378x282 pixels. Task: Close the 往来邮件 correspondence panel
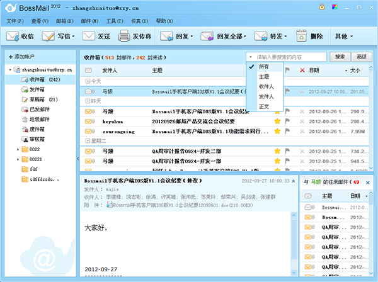tap(368, 183)
